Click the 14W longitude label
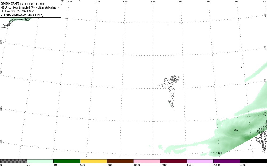The height and width of the screenshot is (167, 267). click(x=69, y=2)
